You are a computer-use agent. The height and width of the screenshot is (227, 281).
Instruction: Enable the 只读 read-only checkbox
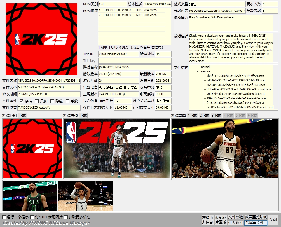tap(37, 101)
